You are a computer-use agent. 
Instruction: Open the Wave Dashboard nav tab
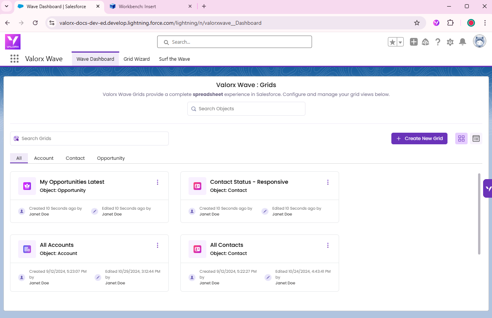(95, 59)
